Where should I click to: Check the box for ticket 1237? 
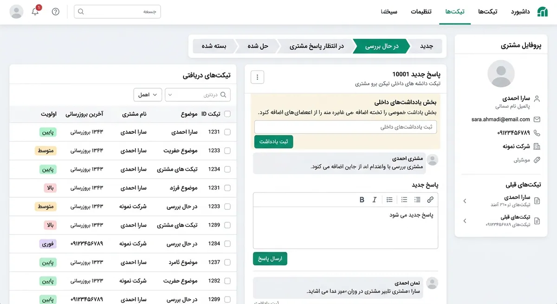point(227,262)
